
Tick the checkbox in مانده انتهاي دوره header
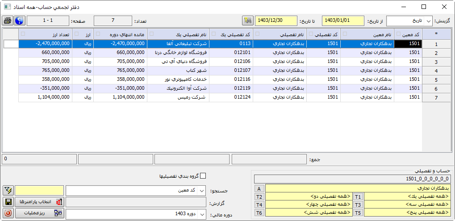coord(98,33)
